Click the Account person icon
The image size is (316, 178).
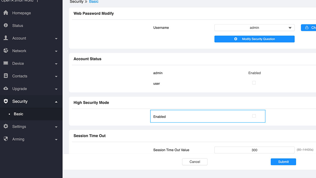point(6,38)
